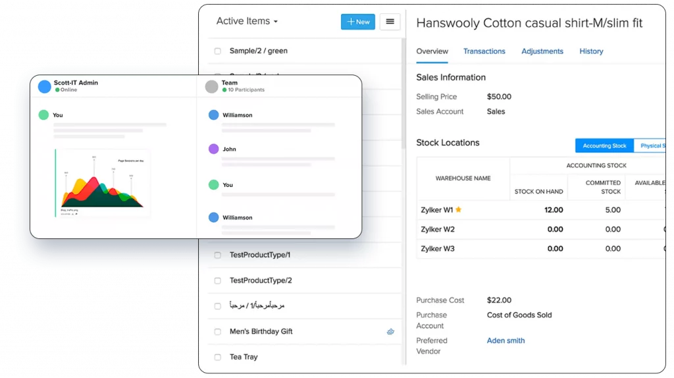The image size is (674, 378).
Task: Open the Adjustments tab
Action: 542,51
